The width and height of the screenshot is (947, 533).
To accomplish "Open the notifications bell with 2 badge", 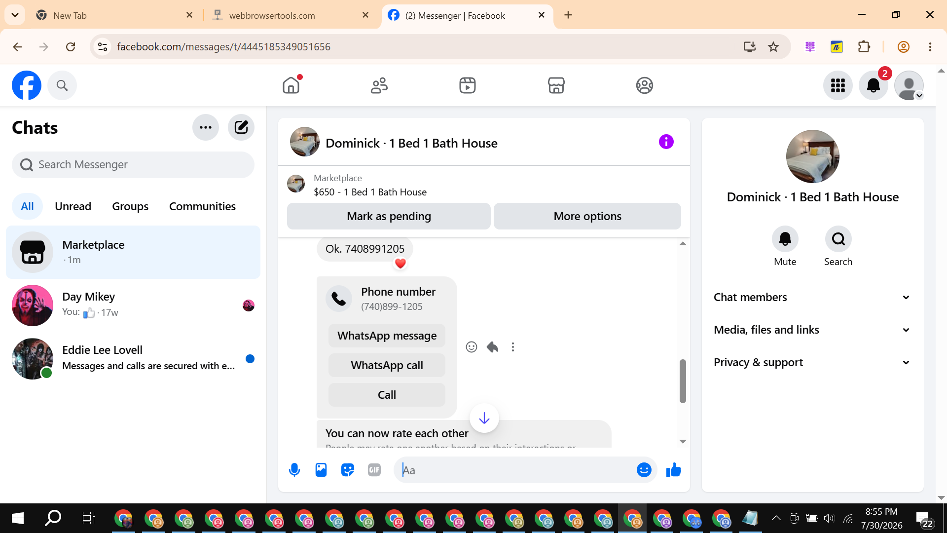I will (x=874, y=85).
